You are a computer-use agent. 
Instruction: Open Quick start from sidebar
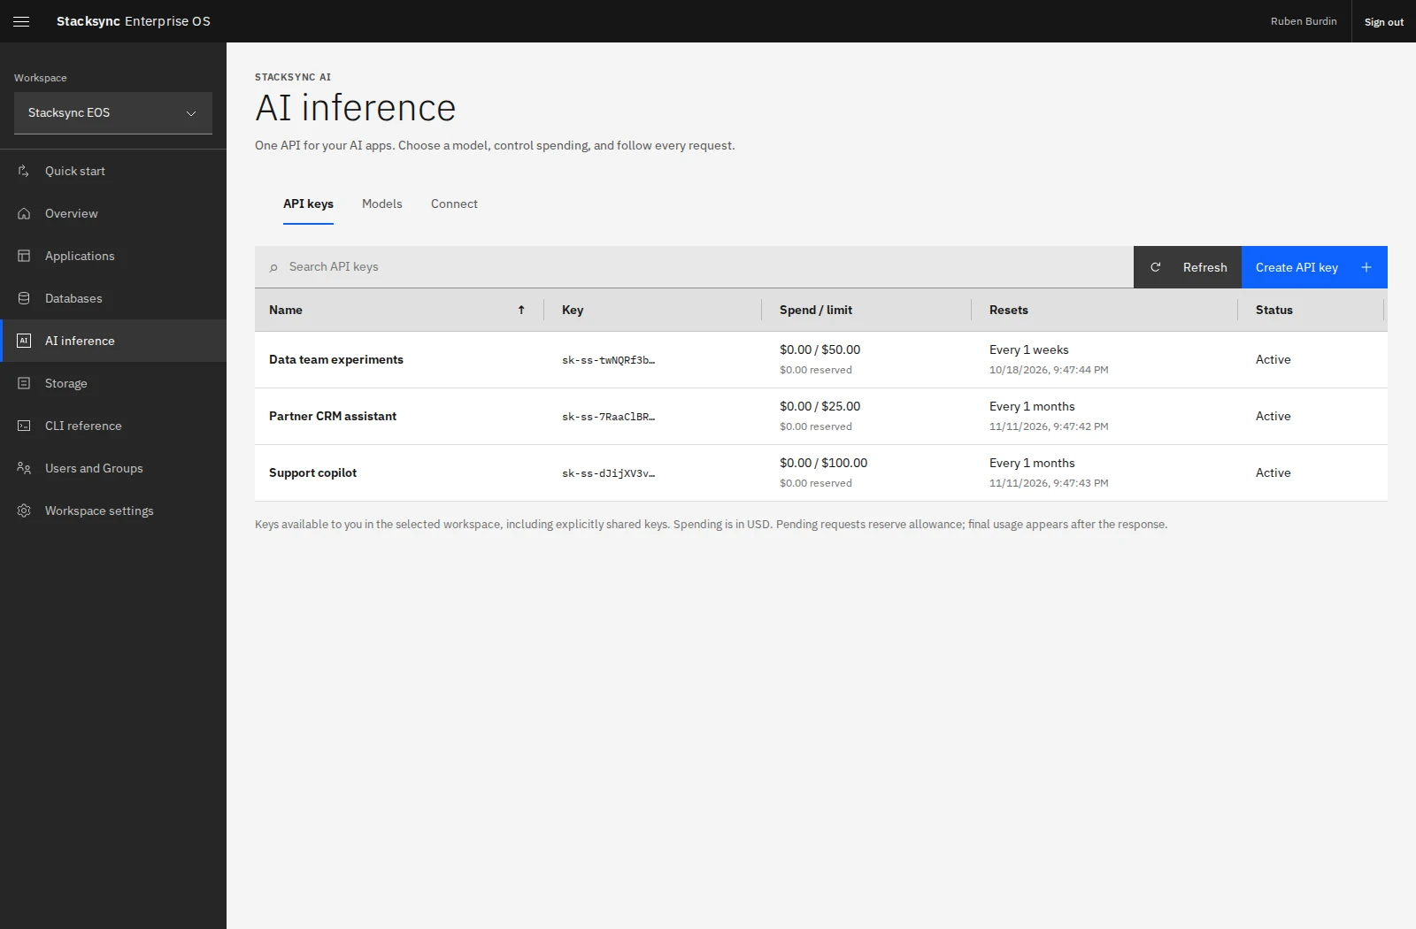click(x=113, y=171)
